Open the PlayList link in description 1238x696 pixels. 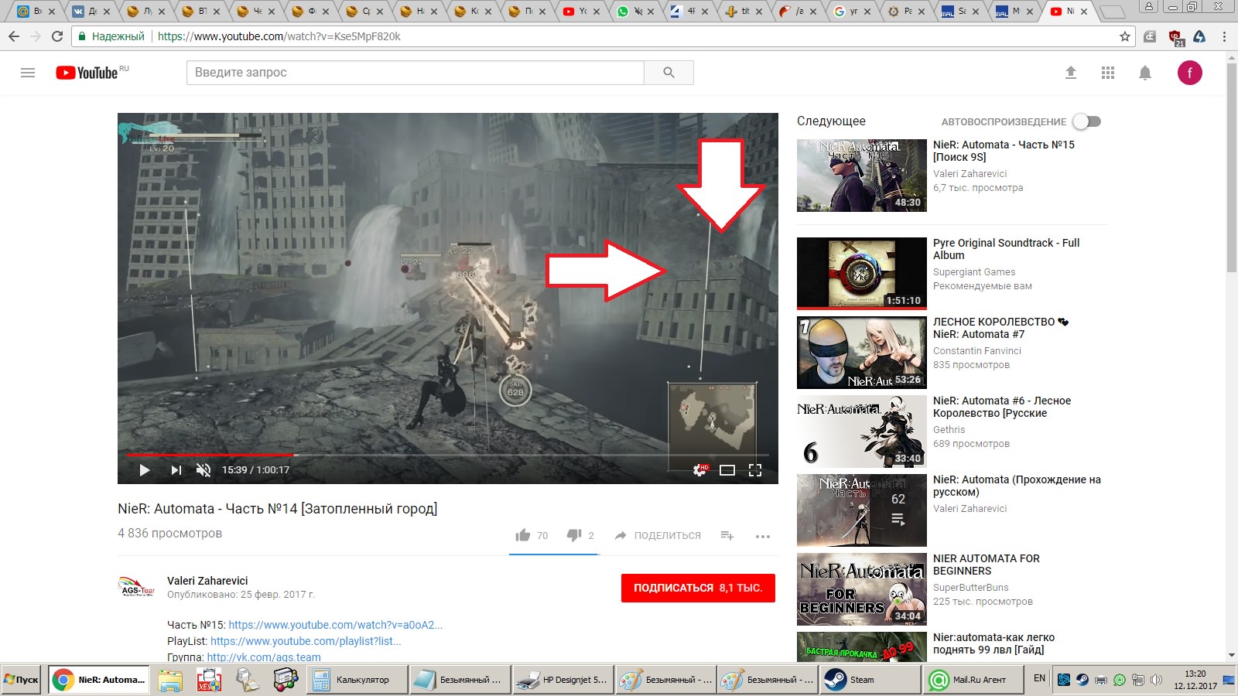tap(306, 641)
